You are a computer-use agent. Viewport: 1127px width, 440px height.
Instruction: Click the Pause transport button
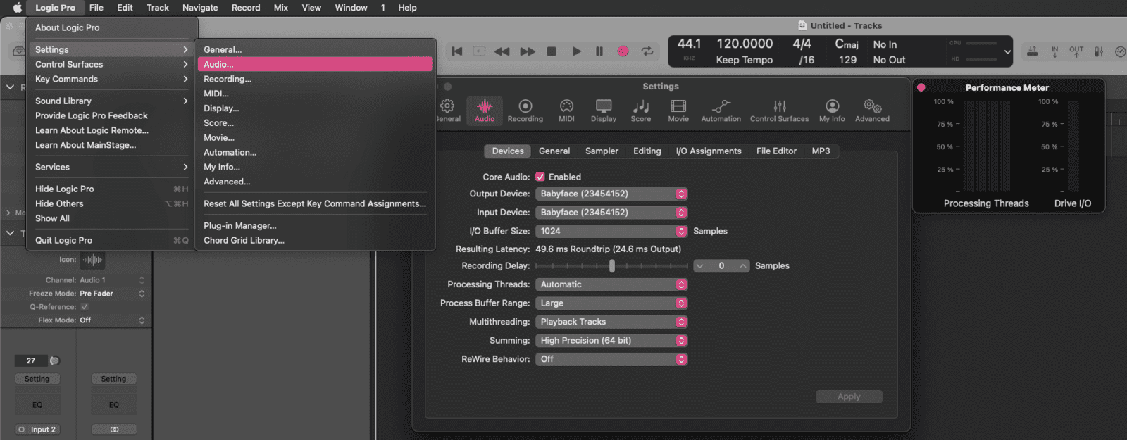point(599,51)
